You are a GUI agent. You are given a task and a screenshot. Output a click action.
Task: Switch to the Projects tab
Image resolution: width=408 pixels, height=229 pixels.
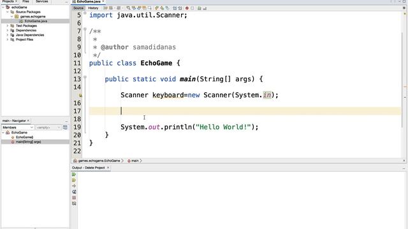pyautogui.click(x=8, y=1)
